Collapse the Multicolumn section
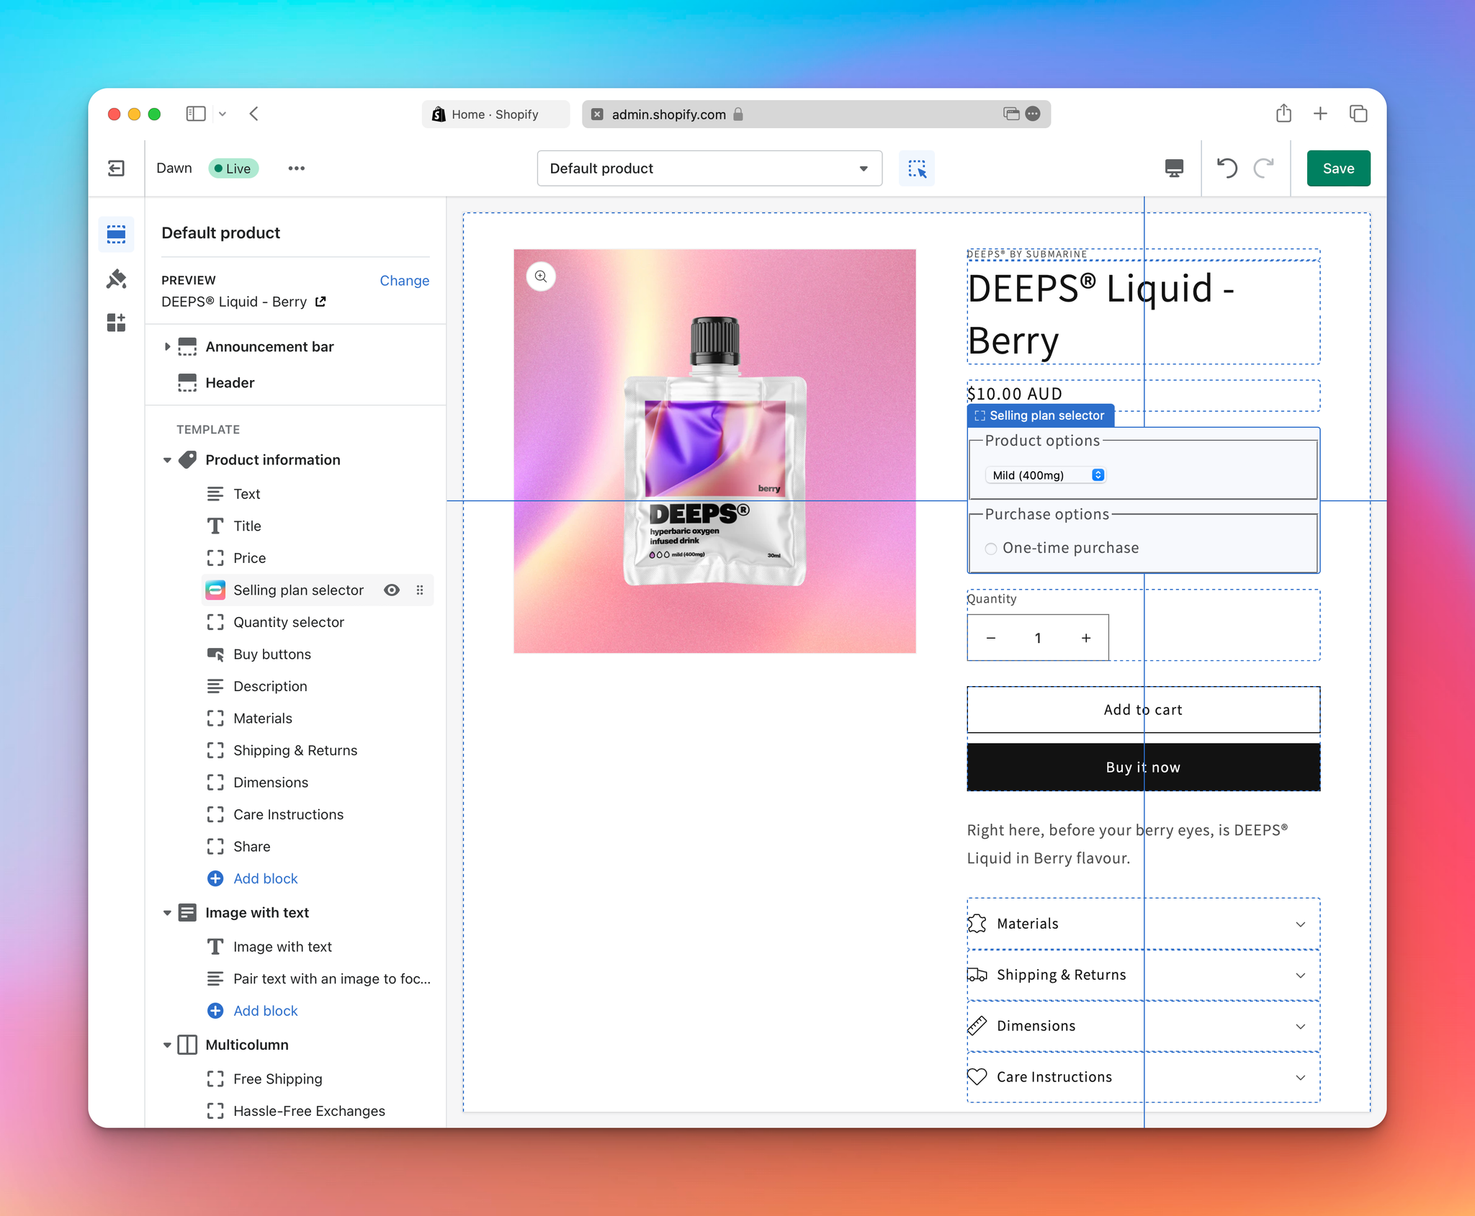Image resolution: width=1475 pixels, height=1216 pixels. pyautogui.click(x=167, y=1045)
